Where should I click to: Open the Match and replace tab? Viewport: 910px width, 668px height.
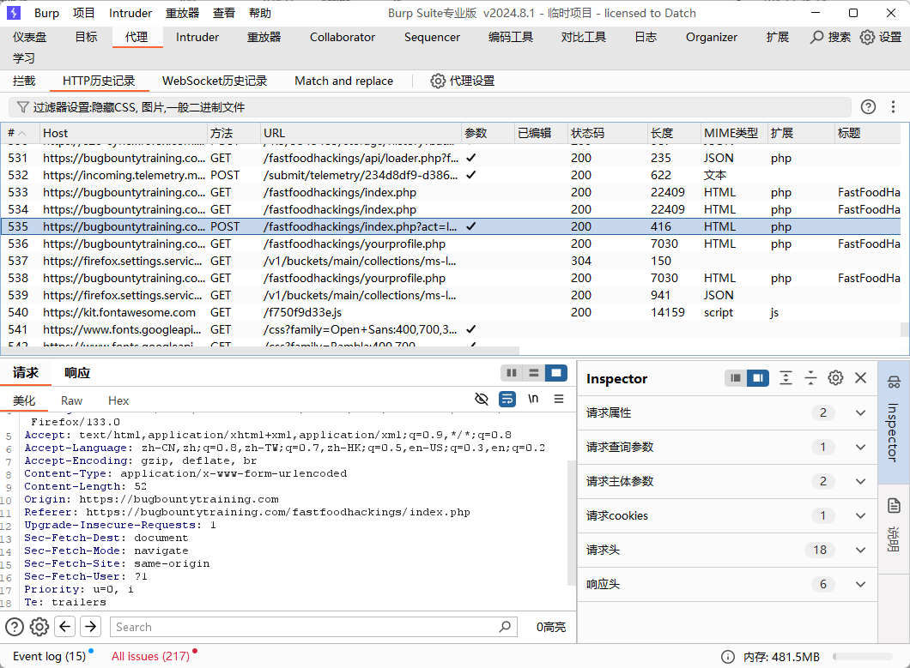343,81
